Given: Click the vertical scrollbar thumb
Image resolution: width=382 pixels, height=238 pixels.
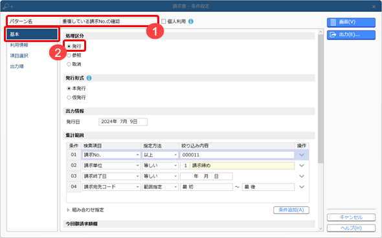Looking at the screenshot, I should [320, 98].
